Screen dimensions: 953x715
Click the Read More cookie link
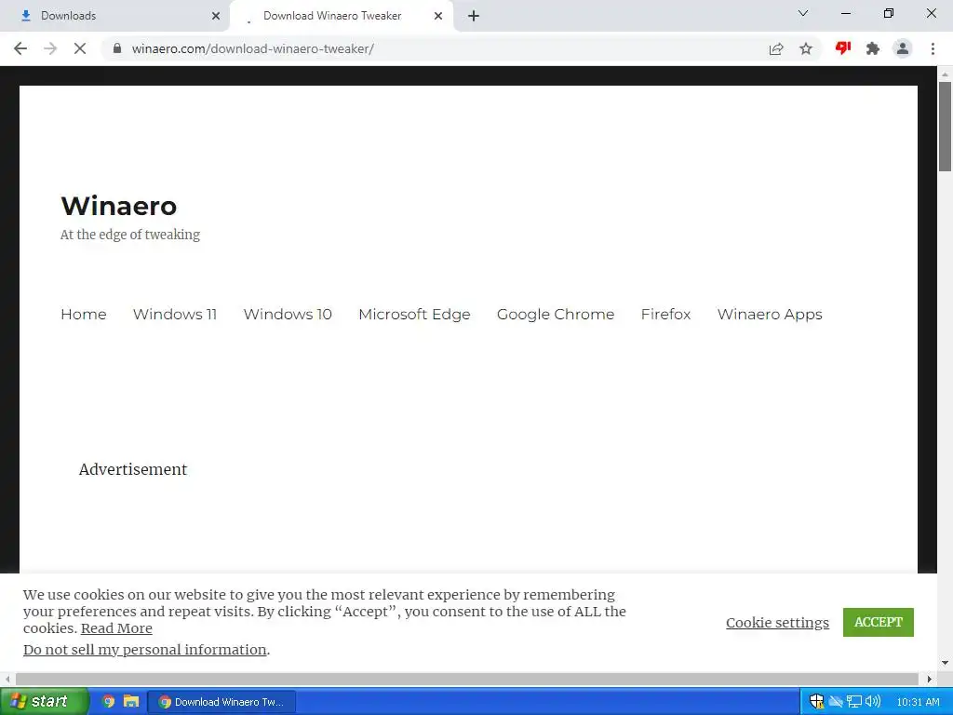click(116, 628)
